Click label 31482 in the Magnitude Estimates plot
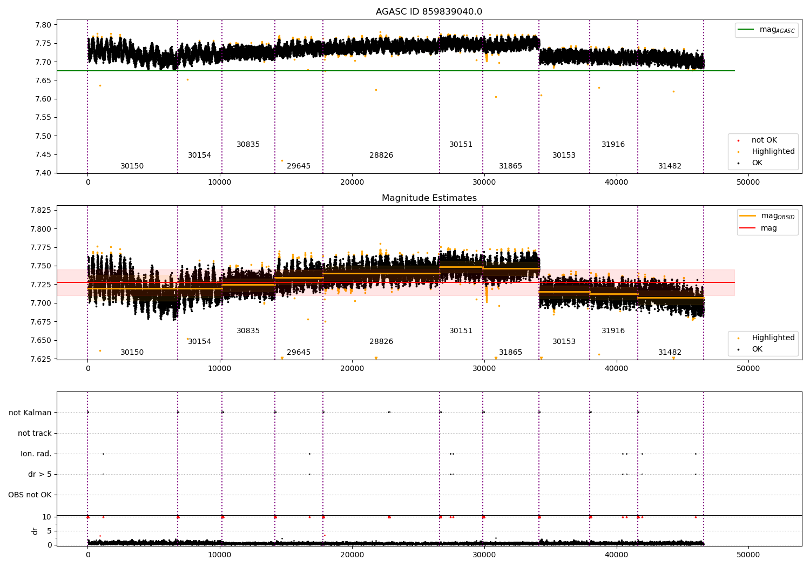 [670, 353]
